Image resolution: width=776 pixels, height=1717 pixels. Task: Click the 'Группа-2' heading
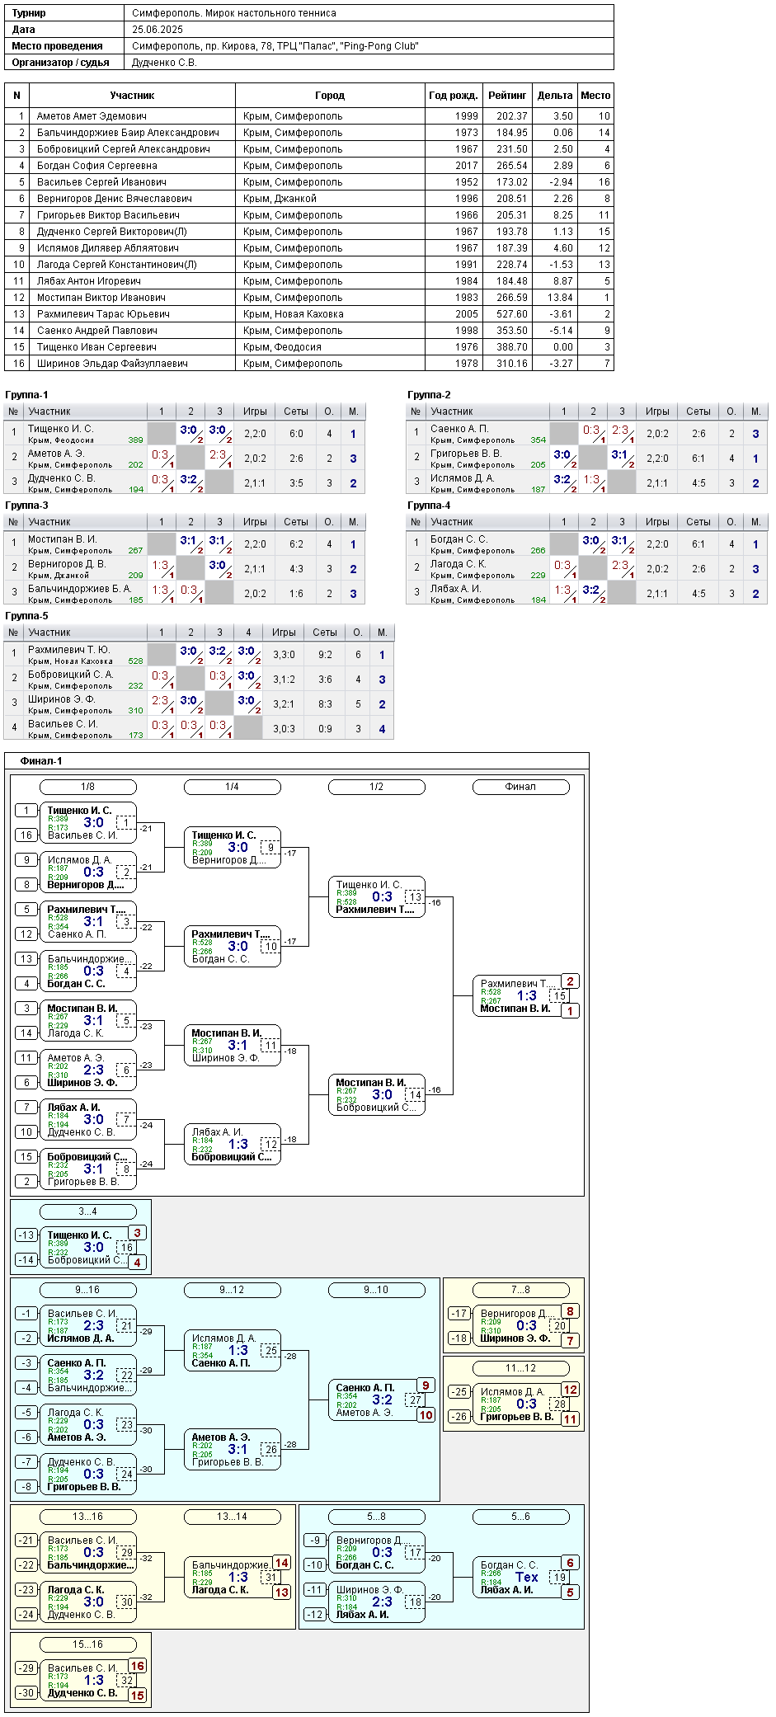tap(429, 395)
